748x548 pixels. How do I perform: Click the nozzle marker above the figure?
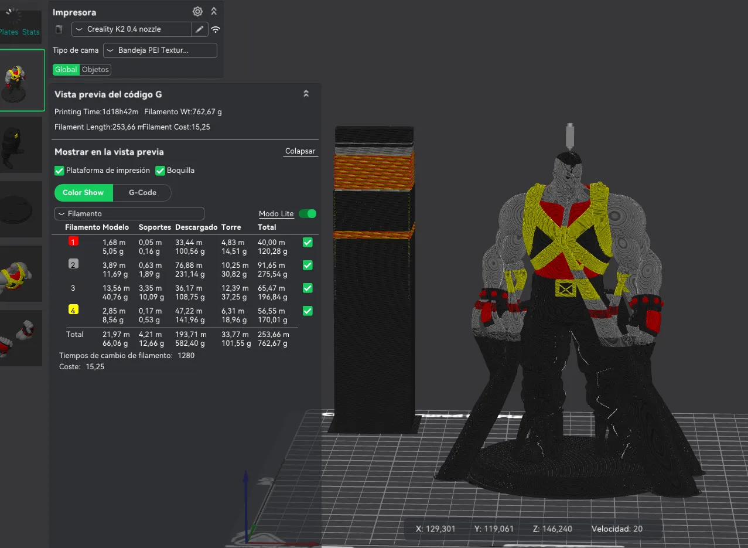tap(569, 136)
